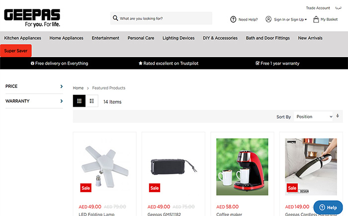Open Kitchen Appliances menu

pos(23,38)
